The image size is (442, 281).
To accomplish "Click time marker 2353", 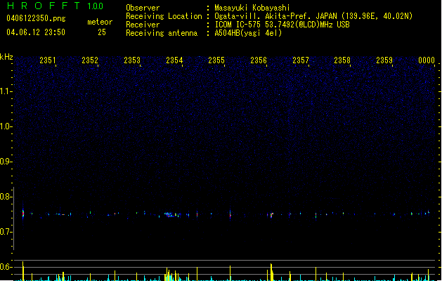I will [x=132, y=60].
